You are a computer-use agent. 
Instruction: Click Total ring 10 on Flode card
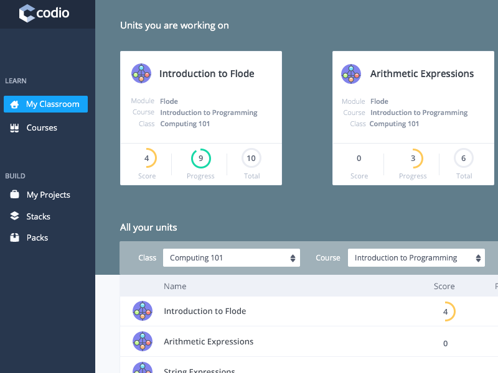point(251,158)
